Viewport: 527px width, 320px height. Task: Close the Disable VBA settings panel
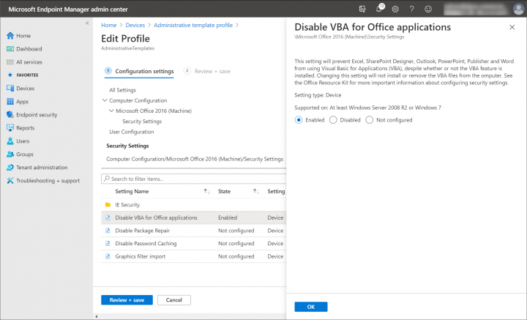[512, 27]
